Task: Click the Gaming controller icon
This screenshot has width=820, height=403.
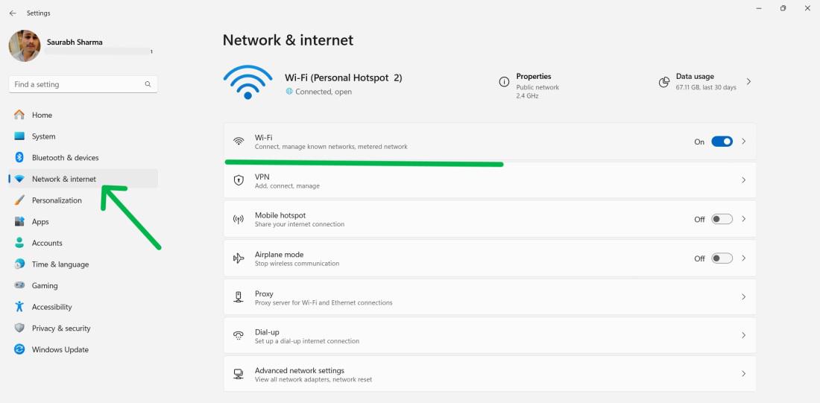Action: coord(19,286)
